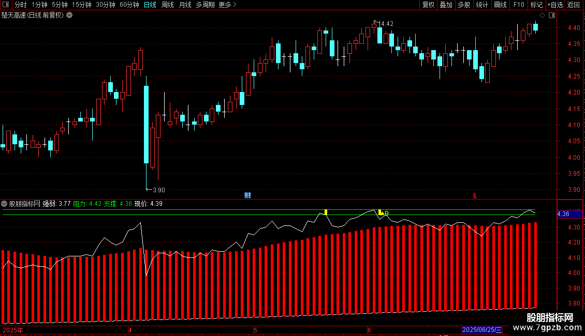Click the 叠加 overlay button
The width and height of the screenshot is (585, 336).
click(x=446, y=5)
